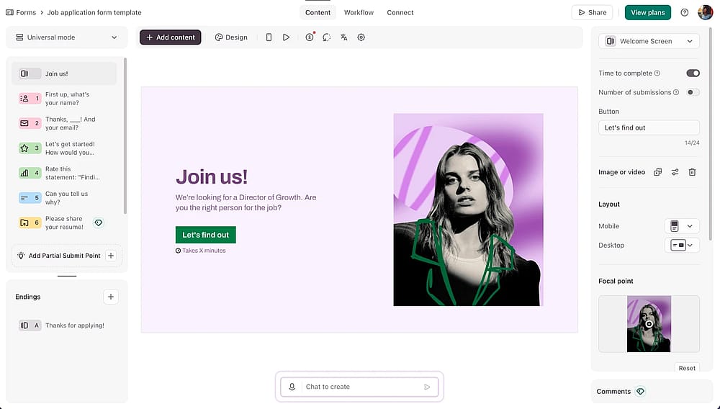Click Job application form template title
The image size is (720, 409).
(x=94, y=12)
